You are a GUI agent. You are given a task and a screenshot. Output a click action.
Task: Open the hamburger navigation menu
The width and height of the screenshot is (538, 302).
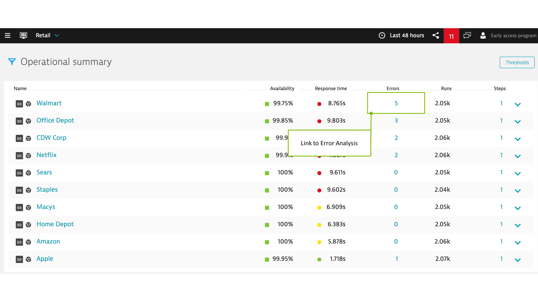click(8, 35)
